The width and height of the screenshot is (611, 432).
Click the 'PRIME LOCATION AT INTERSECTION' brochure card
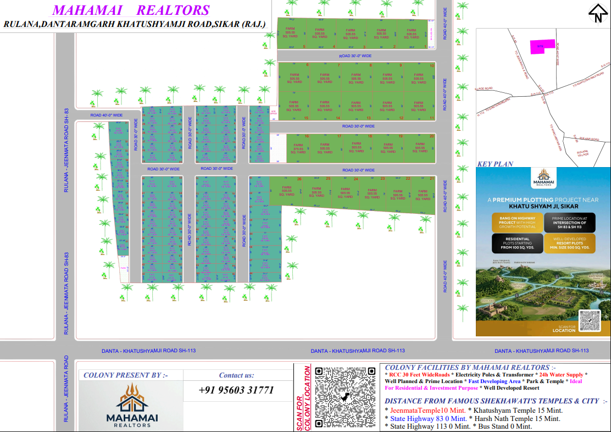pyautogui.click(x=569, y=222)
